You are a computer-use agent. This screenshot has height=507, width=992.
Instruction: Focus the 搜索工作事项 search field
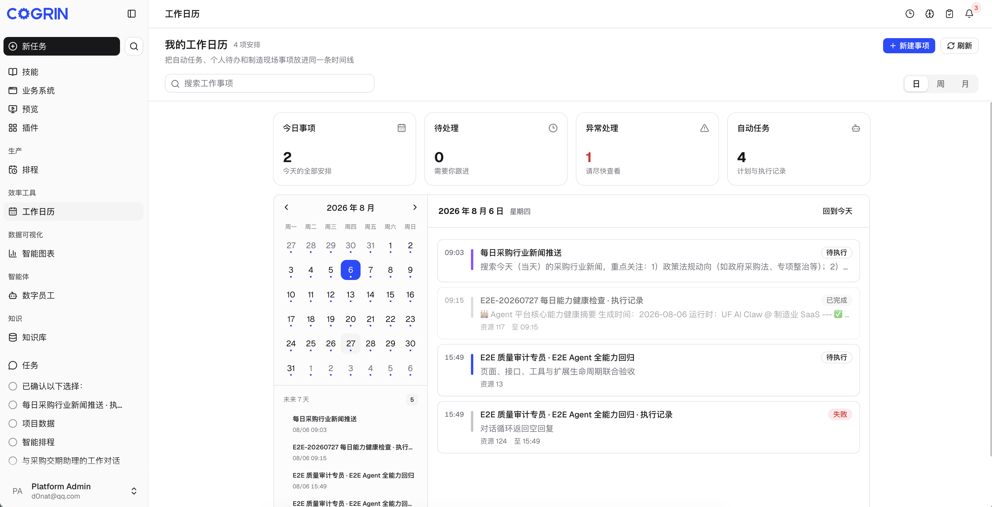(270, 83)
